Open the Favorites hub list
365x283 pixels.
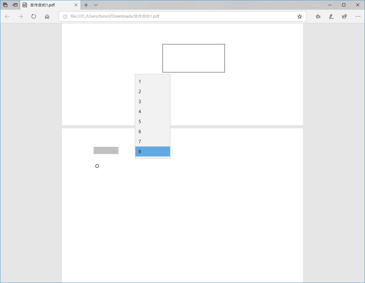[318, 16]
